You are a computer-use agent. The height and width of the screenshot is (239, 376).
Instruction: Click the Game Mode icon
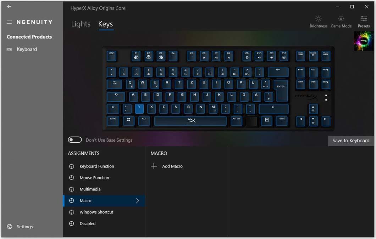(341, 19)
